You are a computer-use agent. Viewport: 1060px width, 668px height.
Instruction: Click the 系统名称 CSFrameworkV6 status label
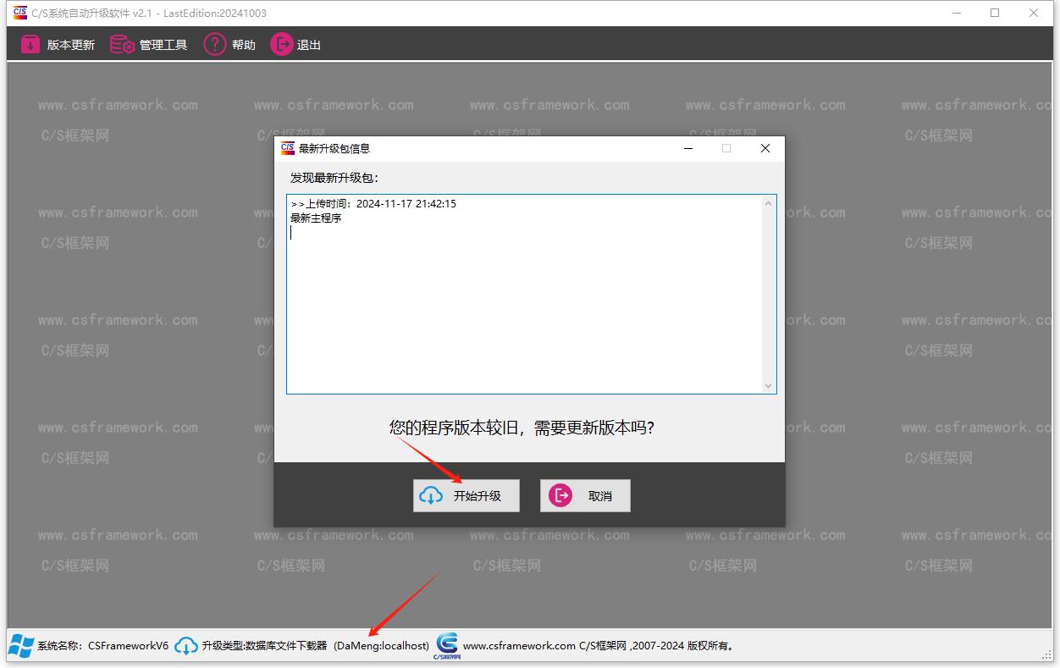point(103,646)
